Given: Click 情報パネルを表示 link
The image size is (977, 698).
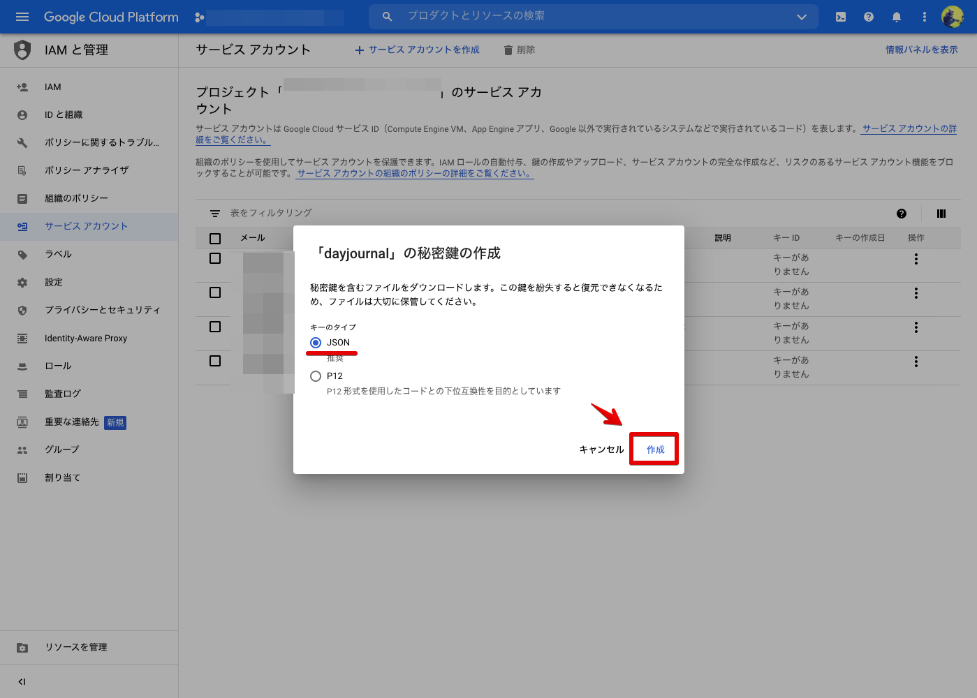Looking at the screenshot, I should (x=922, y=50).
